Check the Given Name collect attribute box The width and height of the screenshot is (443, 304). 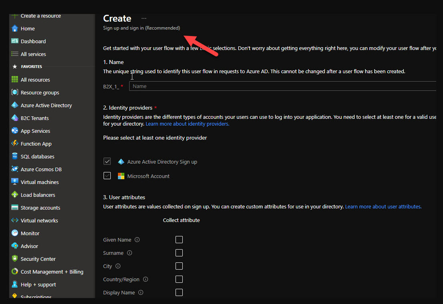coord(179,240)
